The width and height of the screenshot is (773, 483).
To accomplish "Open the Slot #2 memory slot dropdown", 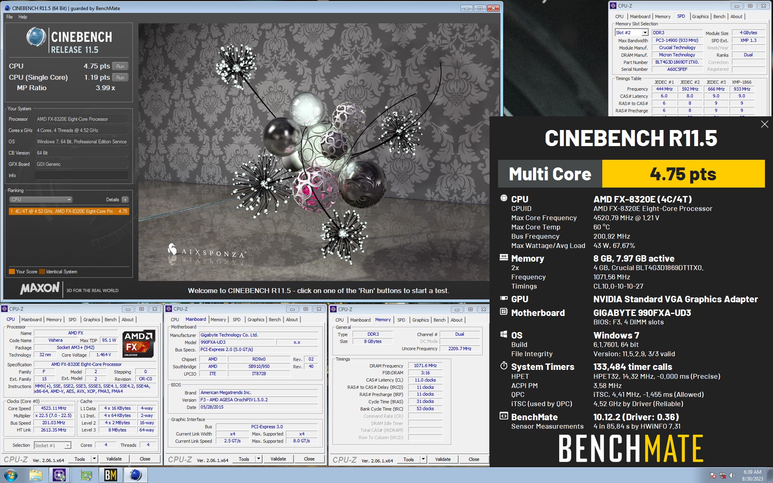I will [645, 33].
